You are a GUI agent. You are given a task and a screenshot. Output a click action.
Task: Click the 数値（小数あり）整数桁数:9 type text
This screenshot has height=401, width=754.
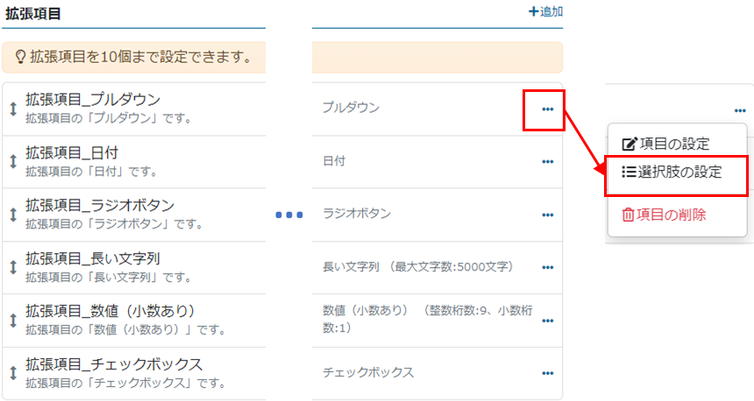tap(428, 320)
